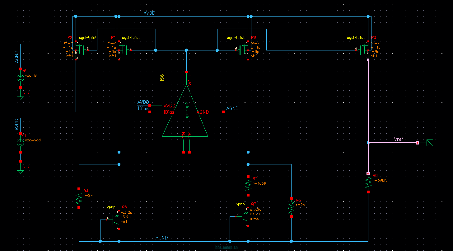Click the "I56" instance name
Image resolution: width=453 pixels, height=251 pixels.
click(162, 78)
